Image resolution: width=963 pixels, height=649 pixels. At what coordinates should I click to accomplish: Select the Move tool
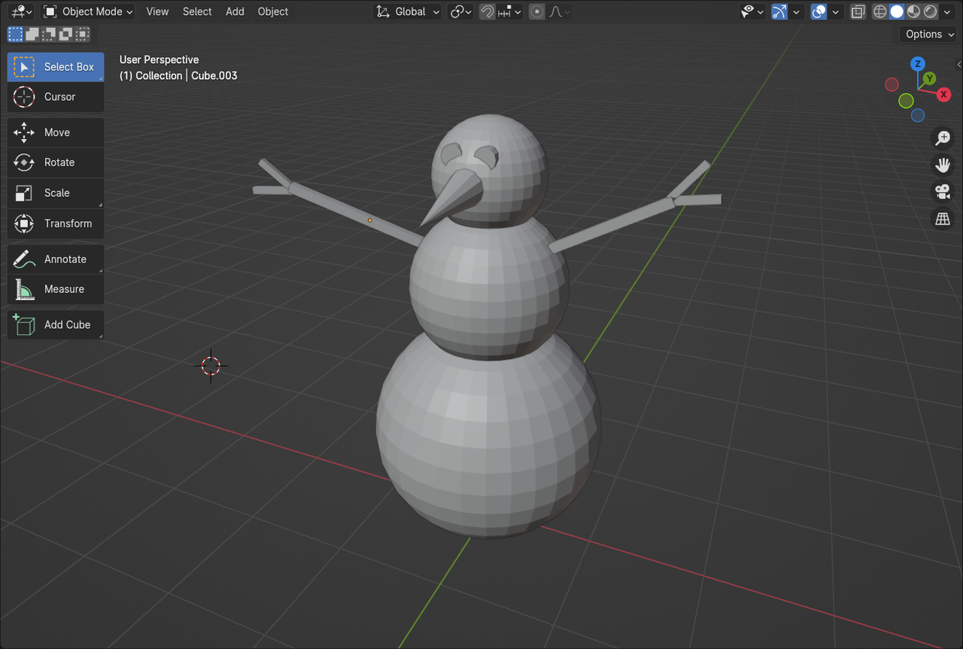(x=55, y=132)
